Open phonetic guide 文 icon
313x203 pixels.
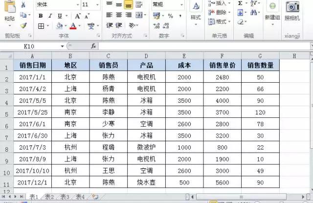pyautogui.click(x=91, y=26)
